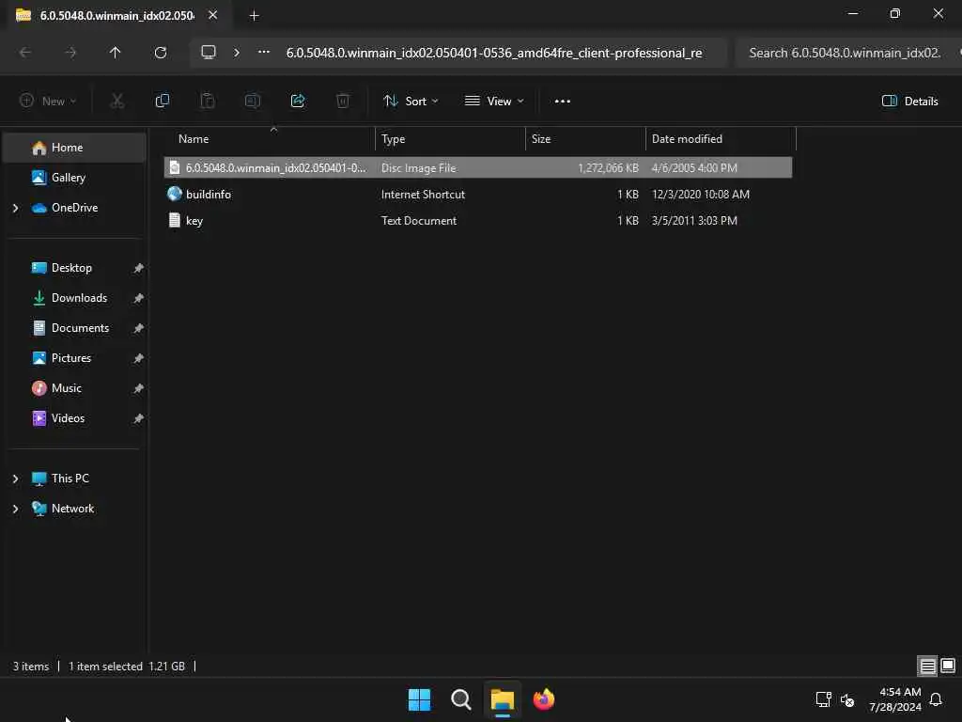The image size is (962, 722).
Task: Click the buildinfo globe icon
Action: 175,194
